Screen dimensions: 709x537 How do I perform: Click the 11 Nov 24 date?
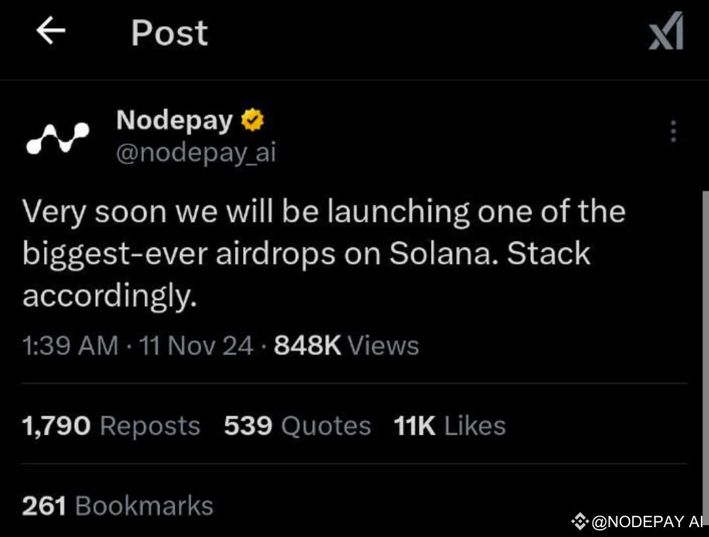196,345
